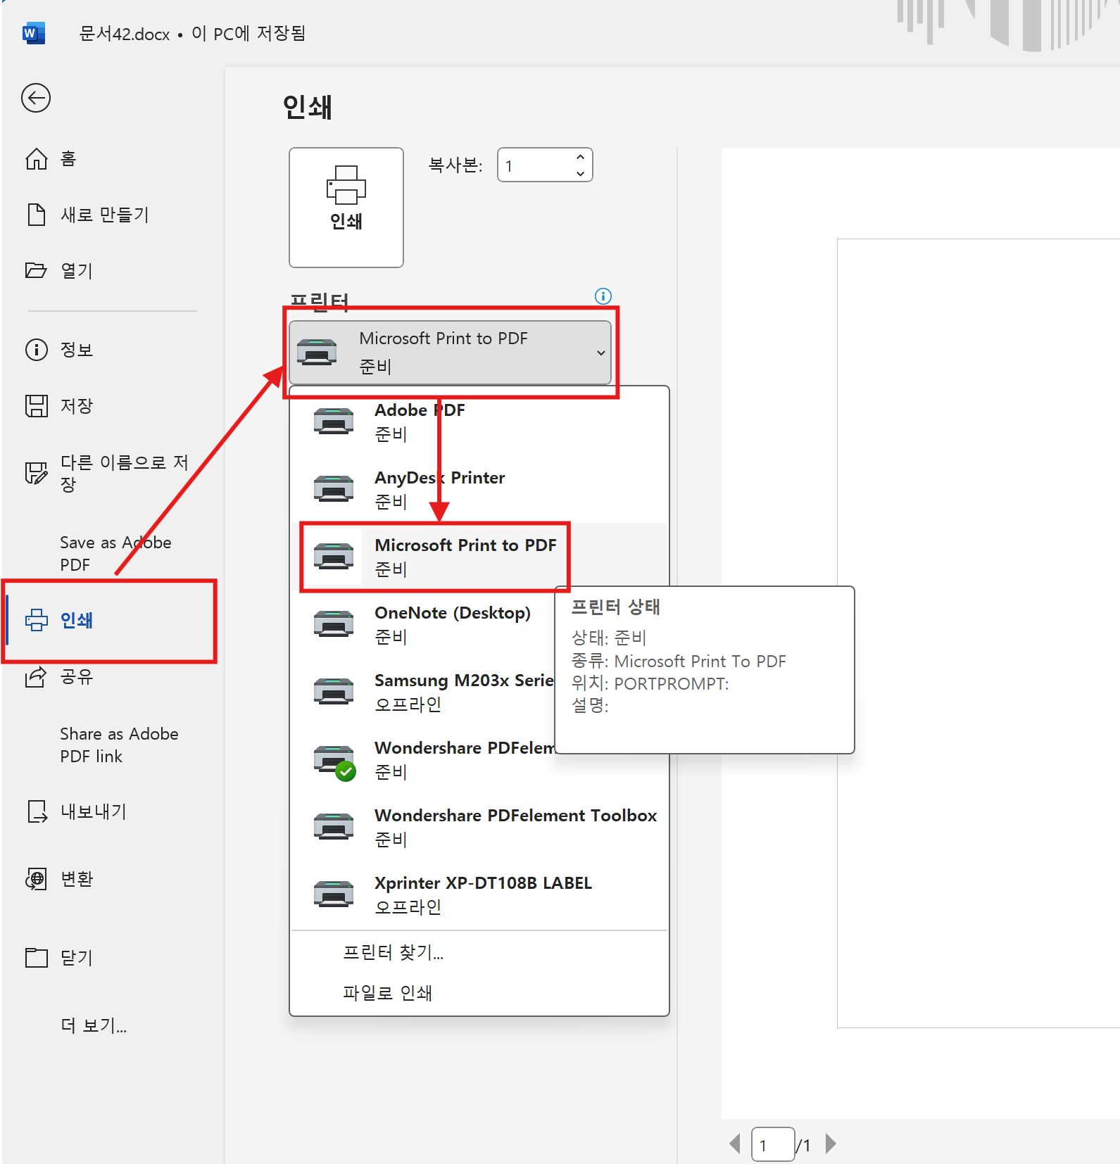Click the house icon beside 홈
Screen dimensions: 1120x1164
coord(37,159)
